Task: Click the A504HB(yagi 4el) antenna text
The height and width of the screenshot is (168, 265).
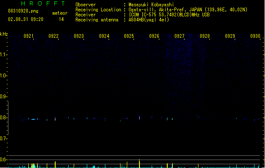Action: pos(149,20)
